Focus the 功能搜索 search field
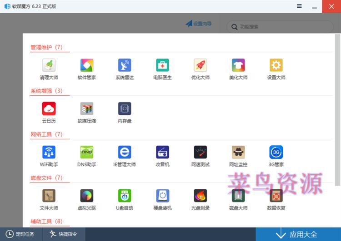 (280, 27)
